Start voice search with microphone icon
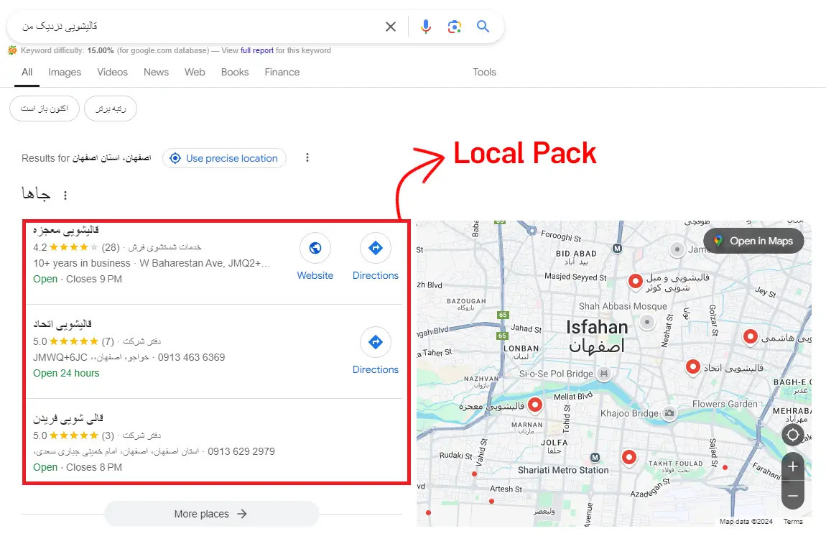The height and width of the screenshot is (544, 826). tap(426, 27)
